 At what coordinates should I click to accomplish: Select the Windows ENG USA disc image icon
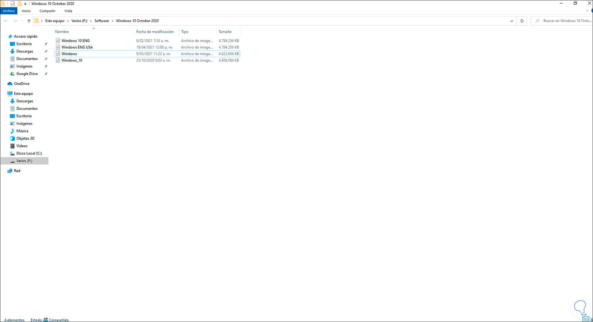pos(58,47)
